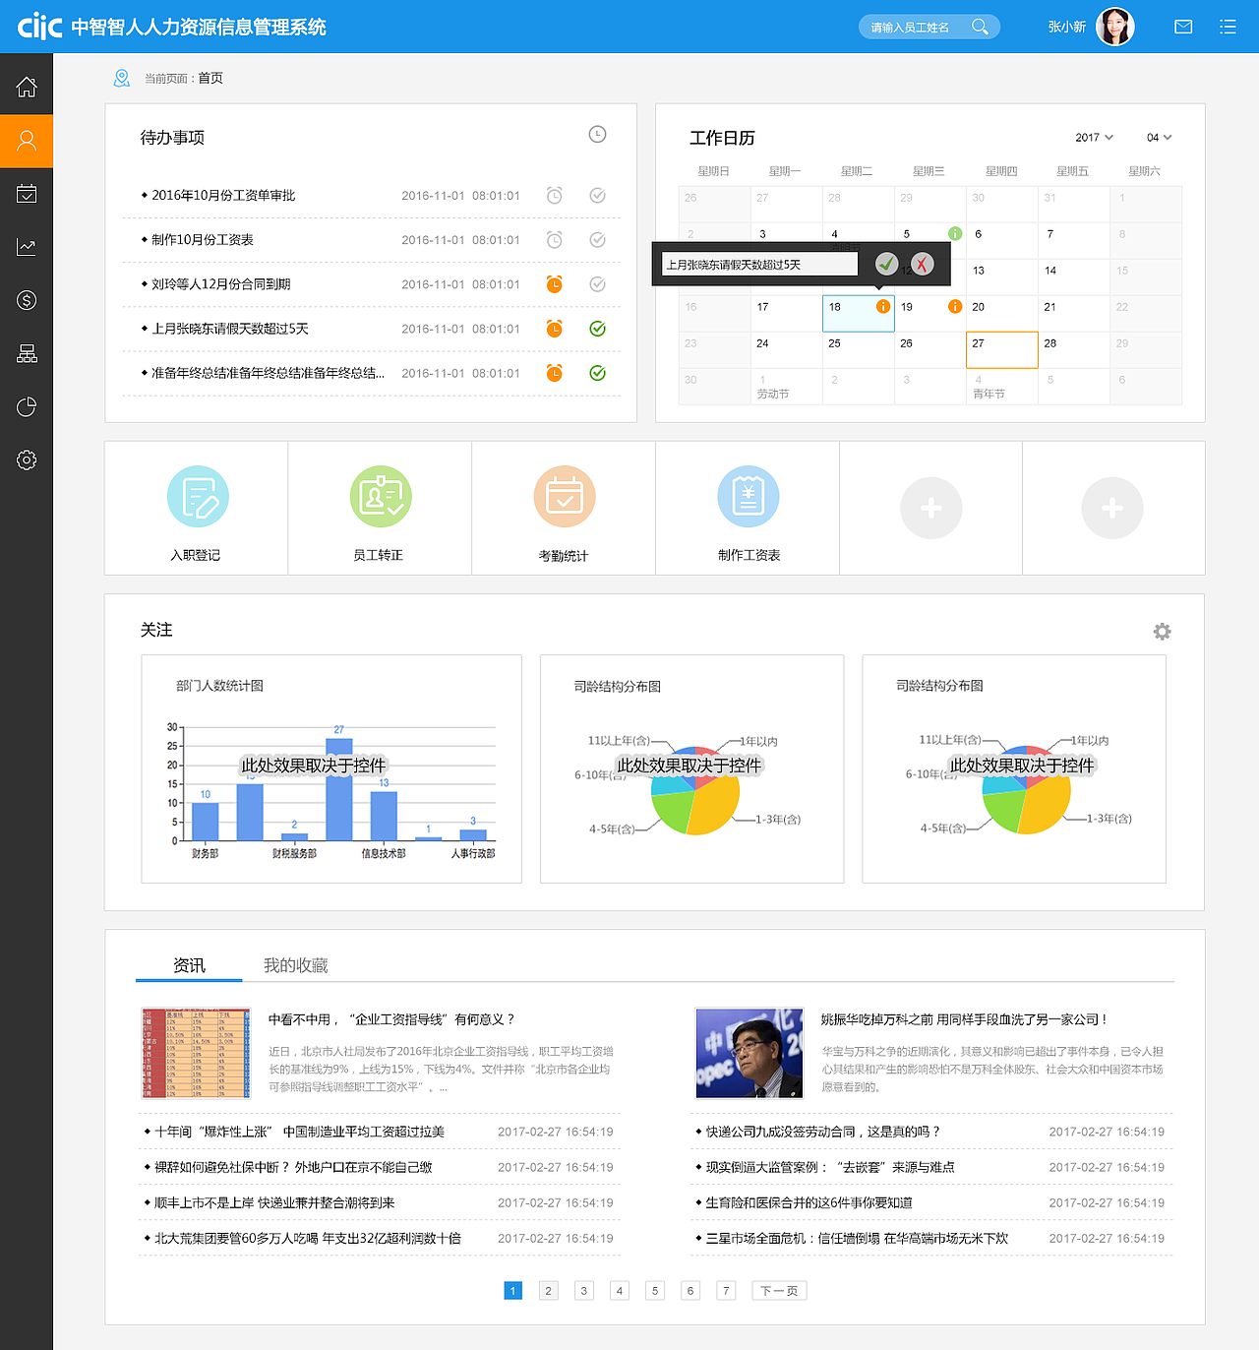This screenshot has width=1259, height=1350.
Task: Select day 27 in the work calendar
Action: [1002, 350]
